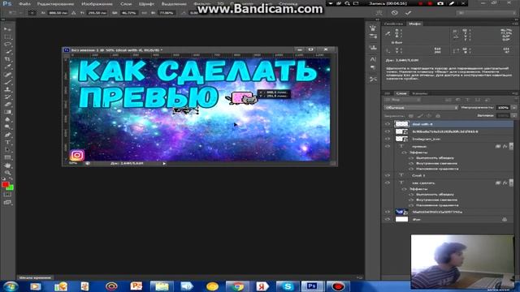Toggle Quick Mask mode icon
Screen dimensions: 520x292
point(7,195)
